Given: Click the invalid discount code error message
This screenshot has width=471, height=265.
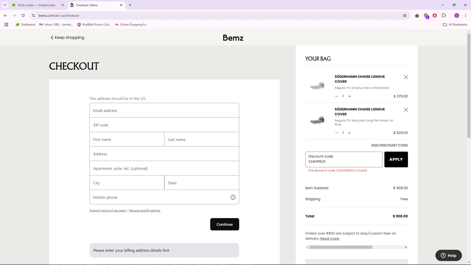Looking at the screenshot, I should [338, 170].
